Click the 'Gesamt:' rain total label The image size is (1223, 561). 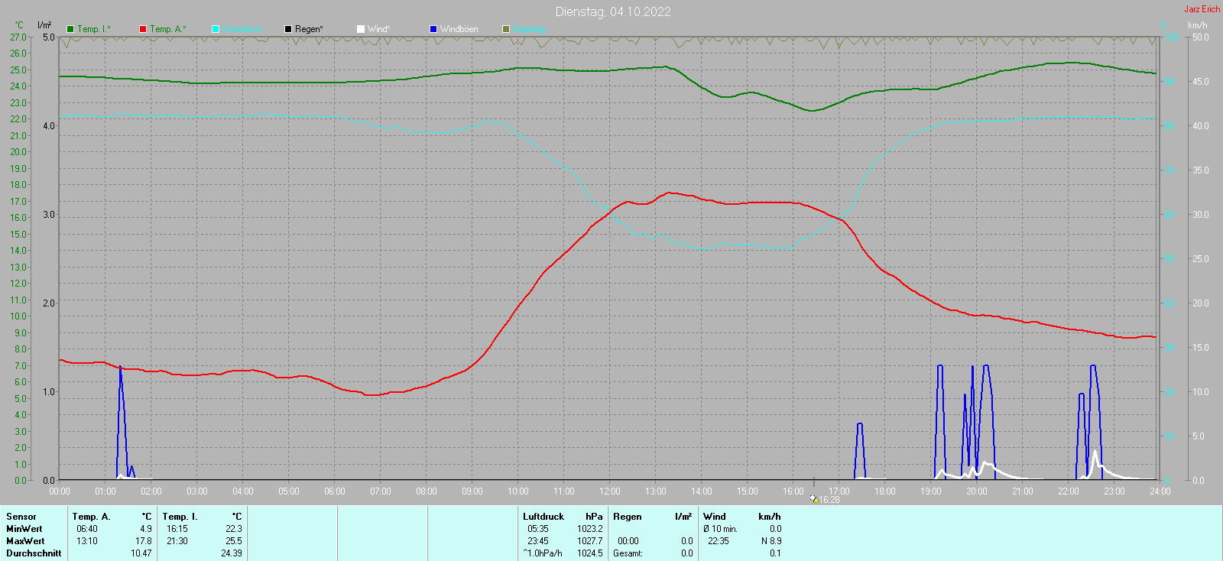[628, 553]
